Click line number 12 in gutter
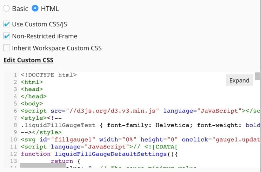The width and height of the screenshot is (261, 172). point(14,154)
